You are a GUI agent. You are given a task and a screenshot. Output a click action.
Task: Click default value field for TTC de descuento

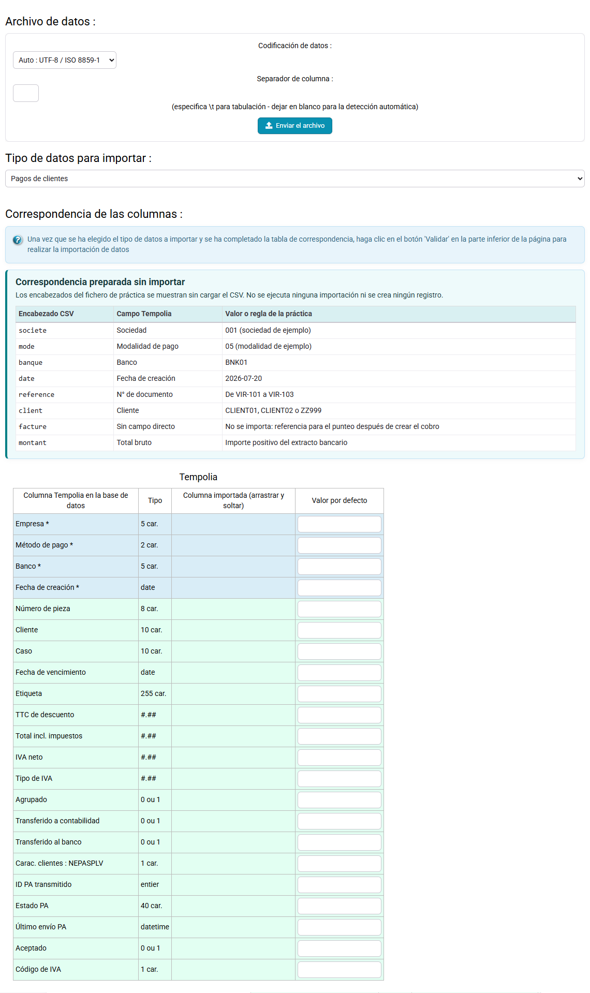[340, 715]
